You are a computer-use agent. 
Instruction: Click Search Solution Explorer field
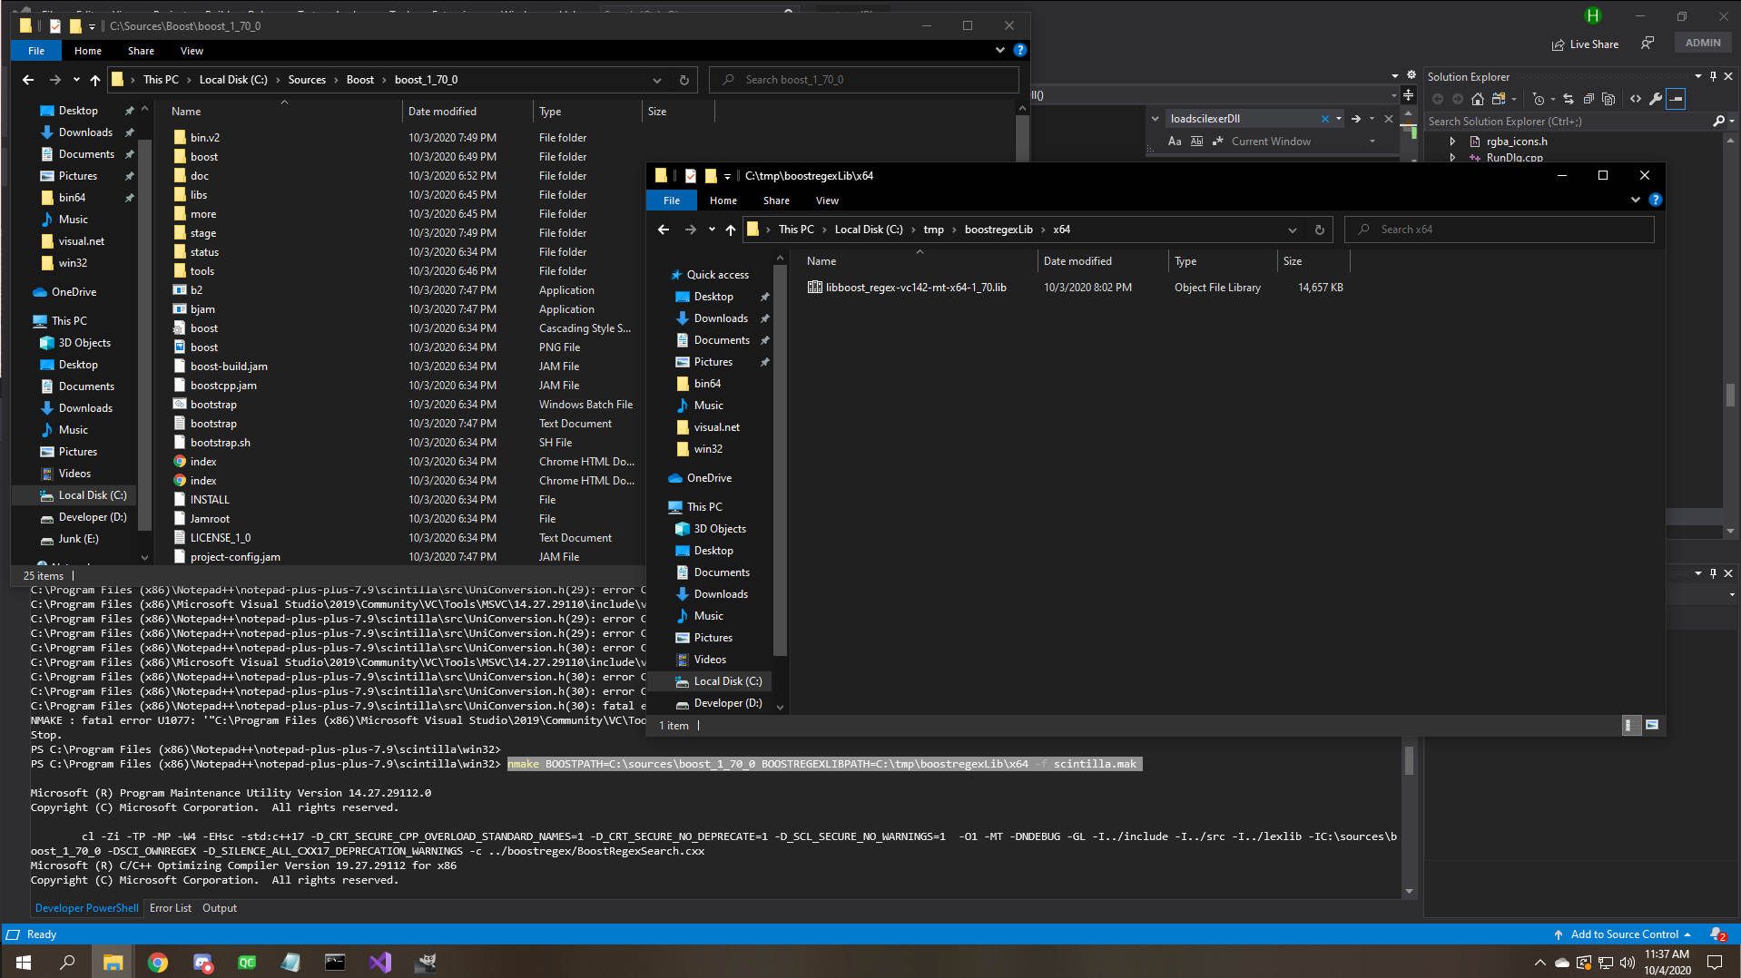1568,121
